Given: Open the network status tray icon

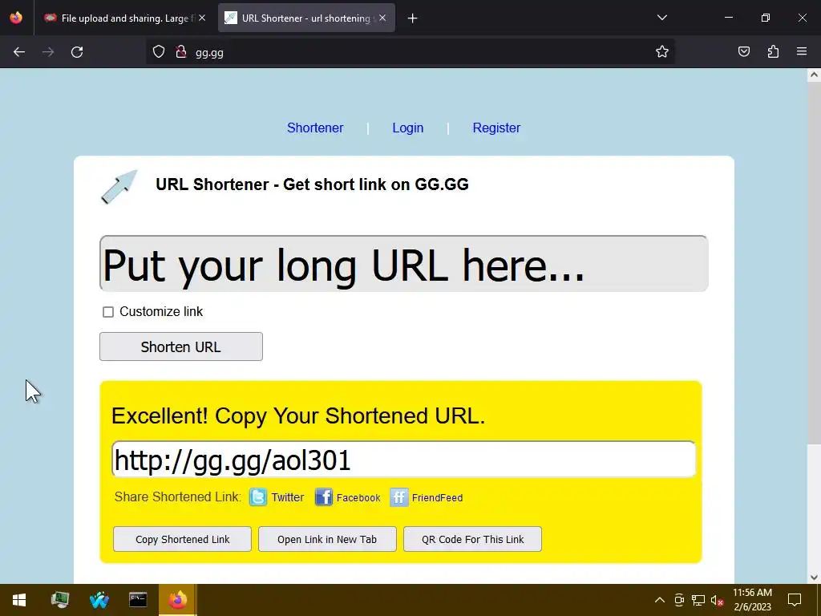Looking at the screenshot, I should pos(698,600).
